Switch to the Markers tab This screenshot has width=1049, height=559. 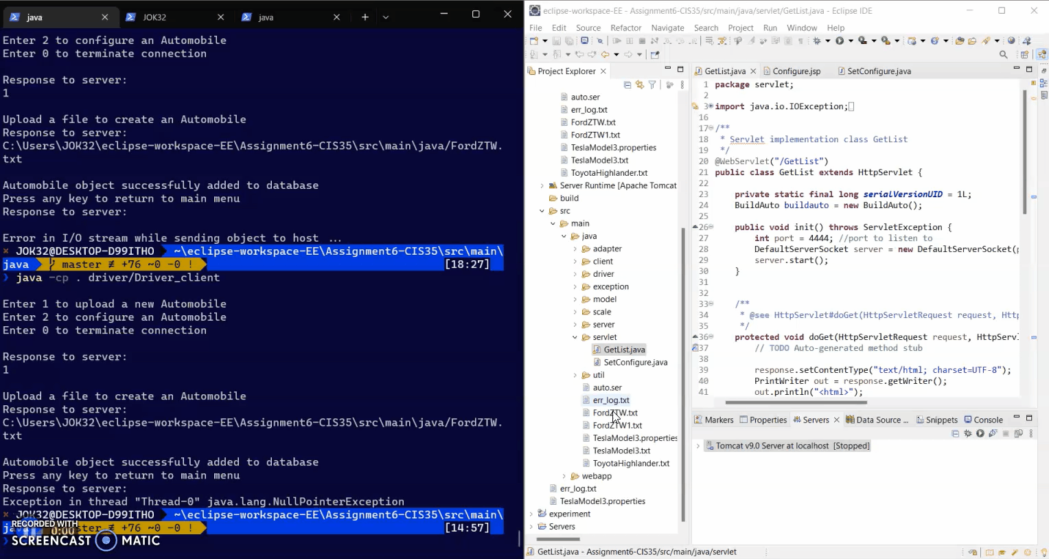point(713,420)
